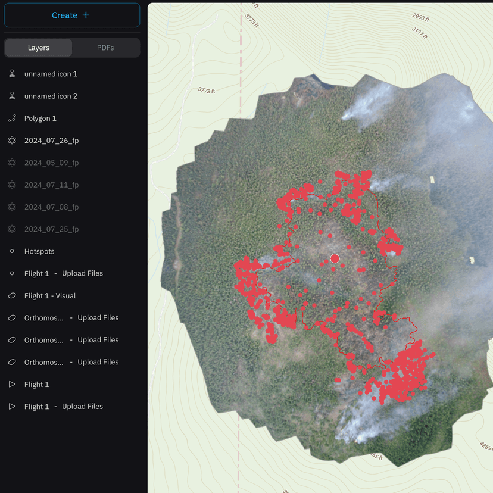Click Upload Files on the bottom Flight 1 row
Viewport: 493px width, 493px height.
point(82,407)
